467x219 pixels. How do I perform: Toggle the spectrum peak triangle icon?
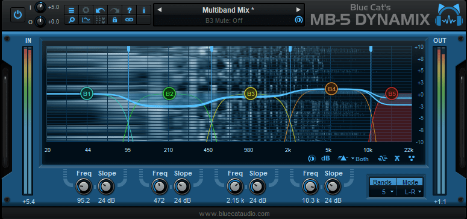pos(343,159)
